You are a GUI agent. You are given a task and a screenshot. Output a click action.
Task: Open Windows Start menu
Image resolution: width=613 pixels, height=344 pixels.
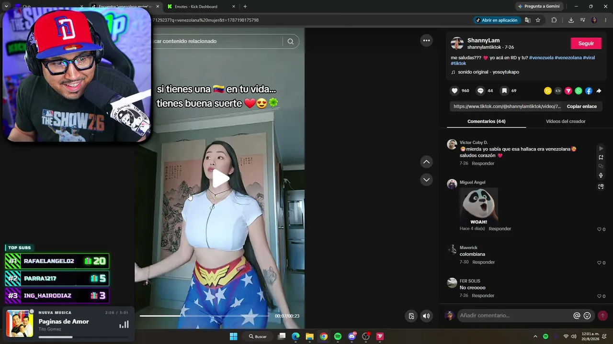tap(233, 336)
